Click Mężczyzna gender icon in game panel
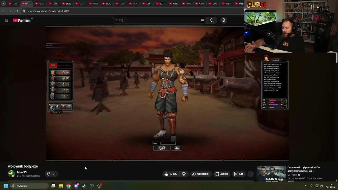338x190 pixels. (51, 107)
